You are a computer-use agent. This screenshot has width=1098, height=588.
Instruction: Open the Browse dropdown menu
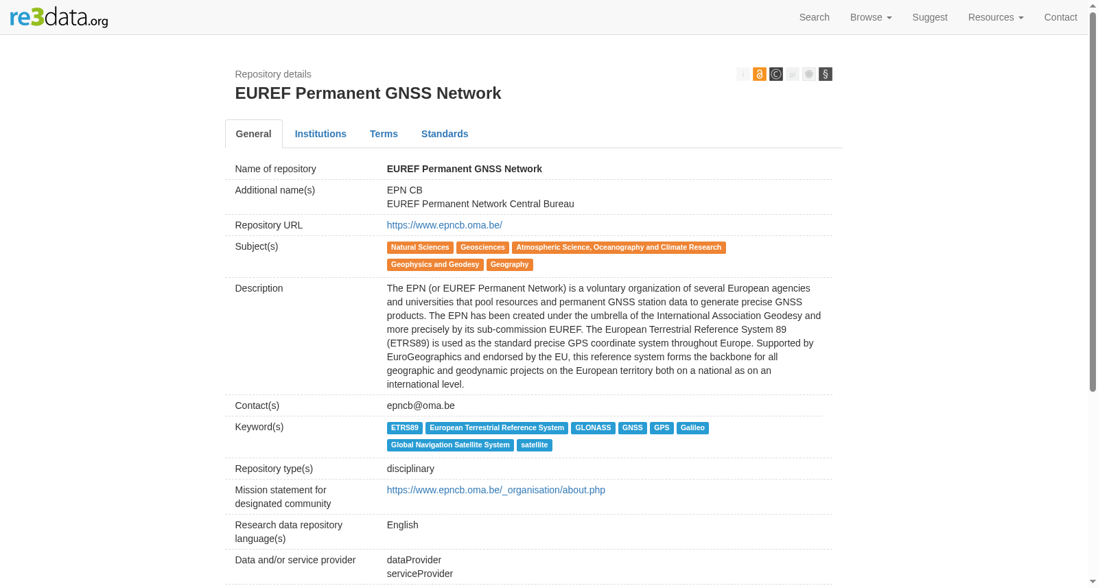(871, 17)
